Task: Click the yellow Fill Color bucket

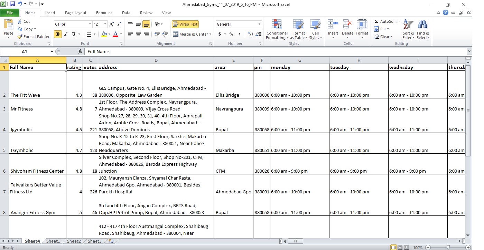Action: [x=104, y=34]
